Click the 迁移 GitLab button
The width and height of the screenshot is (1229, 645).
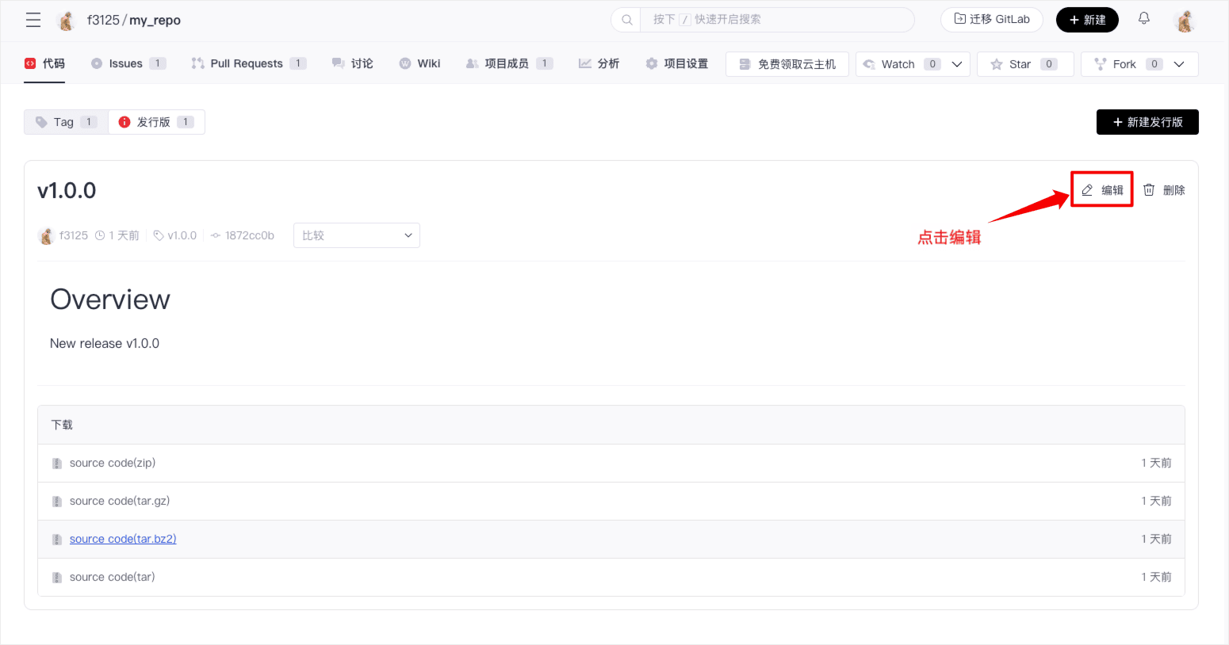[x=991, y=20]
